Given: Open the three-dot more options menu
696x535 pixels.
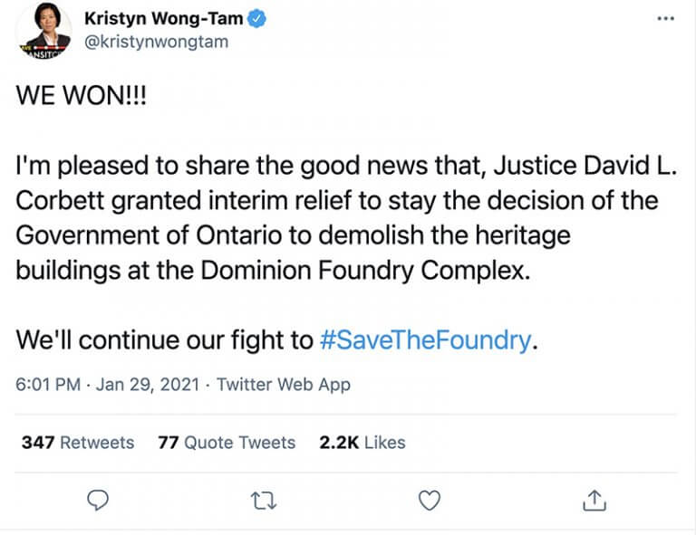Looking at the screenshot, I should click(x=665, y=19).
